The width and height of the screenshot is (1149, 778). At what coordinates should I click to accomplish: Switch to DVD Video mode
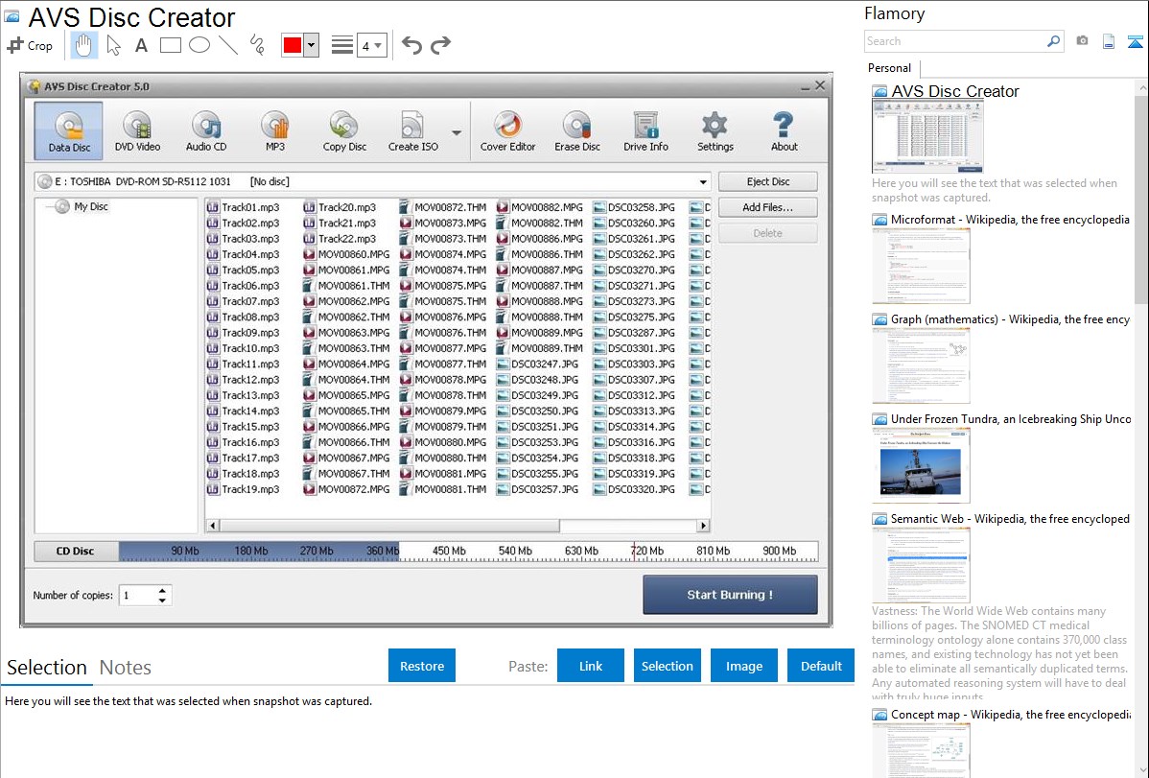click(137, 130)
